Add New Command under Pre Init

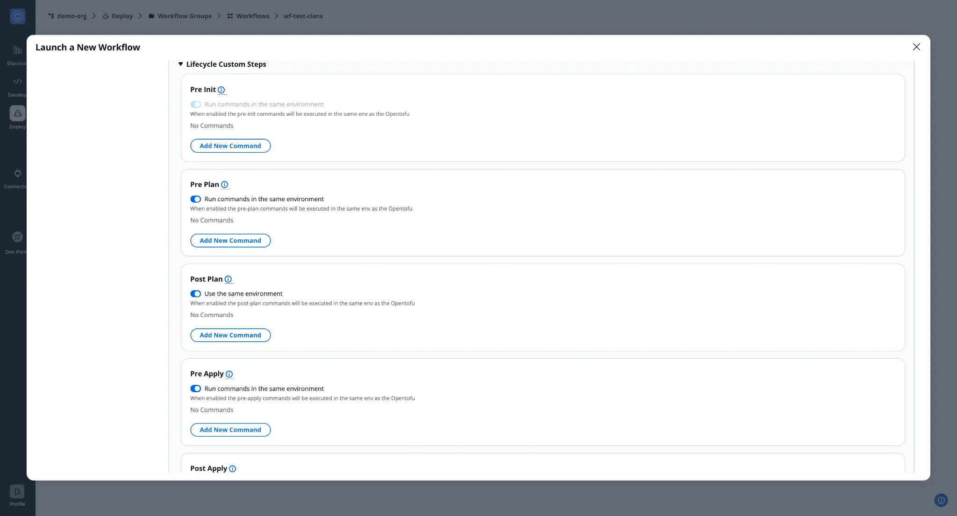pyautogui.click(x=230, y=146)
